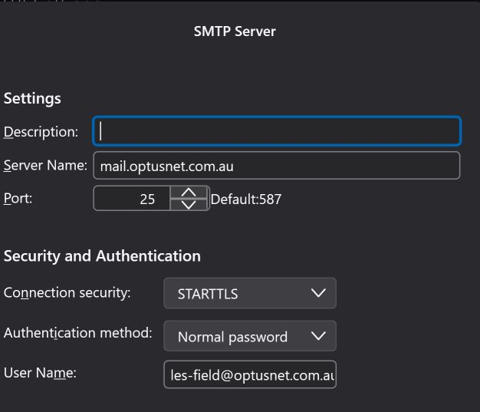Screen dimensions: 480x412
Task: Click the "Port:" label
Action: [18, 198]
